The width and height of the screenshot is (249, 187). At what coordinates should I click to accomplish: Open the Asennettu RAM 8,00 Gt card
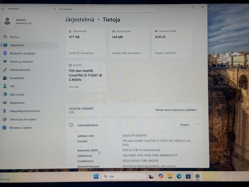pyautogui.click(x=172, y=42)
